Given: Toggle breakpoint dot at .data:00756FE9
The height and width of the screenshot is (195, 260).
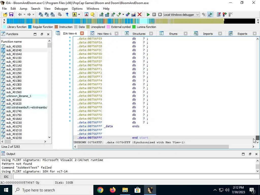Looking at the screenshot, I should pos(70,37).
